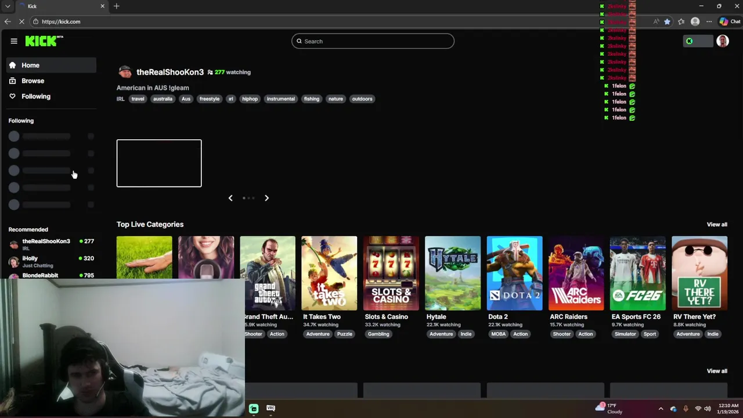743x418 pixels.
Task: Open the Hytale category card
Action: [x=453, y=273]
